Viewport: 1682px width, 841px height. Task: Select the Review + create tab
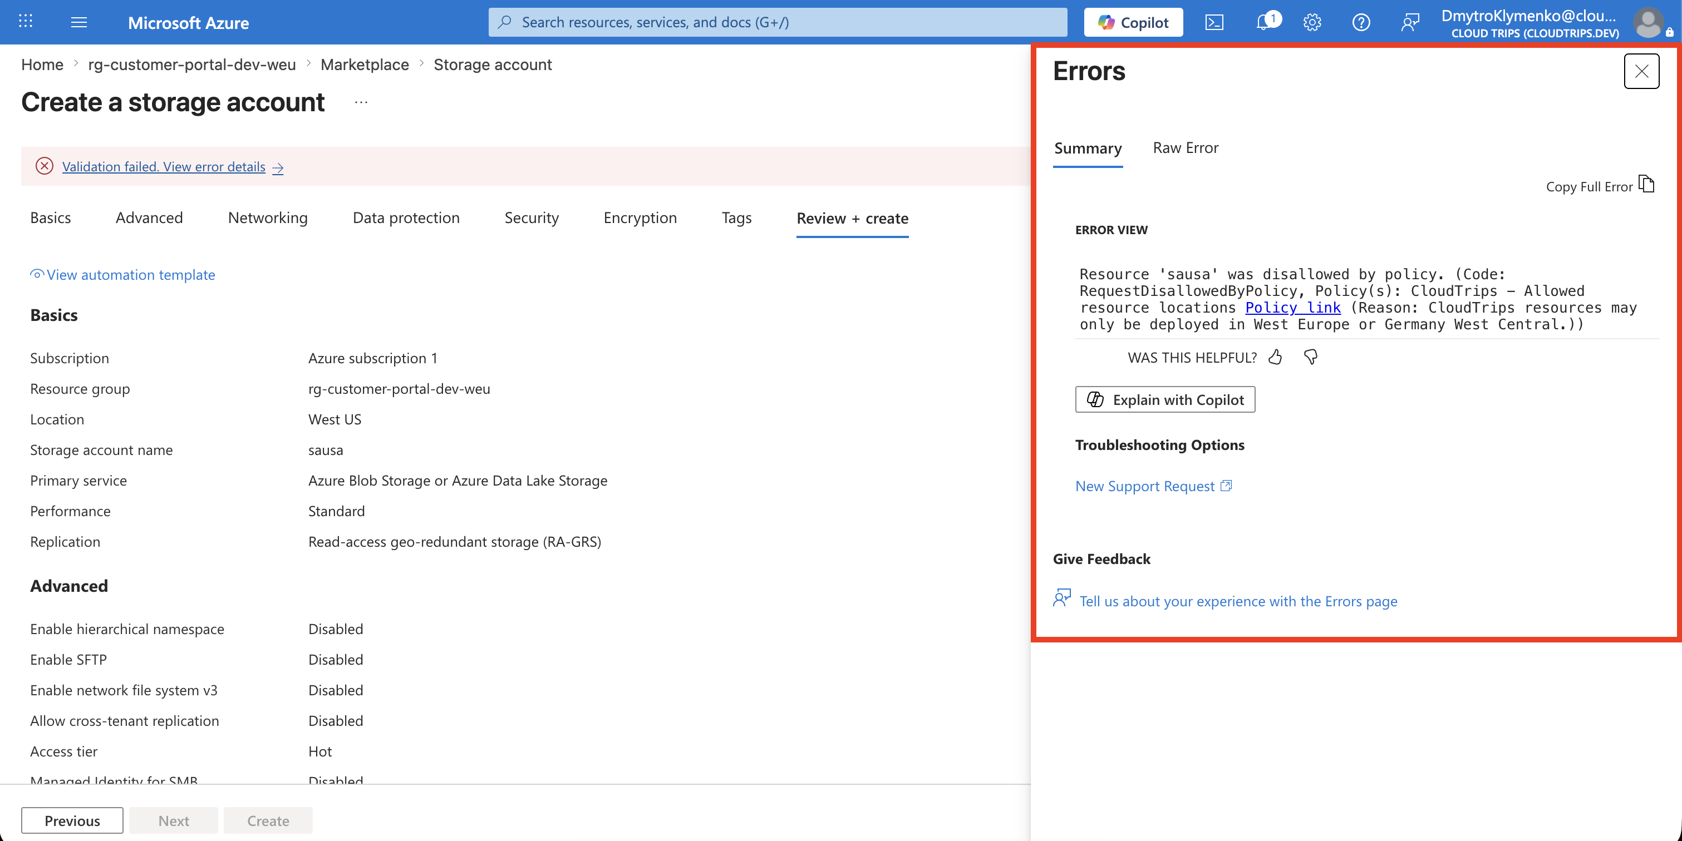(852, 219)
